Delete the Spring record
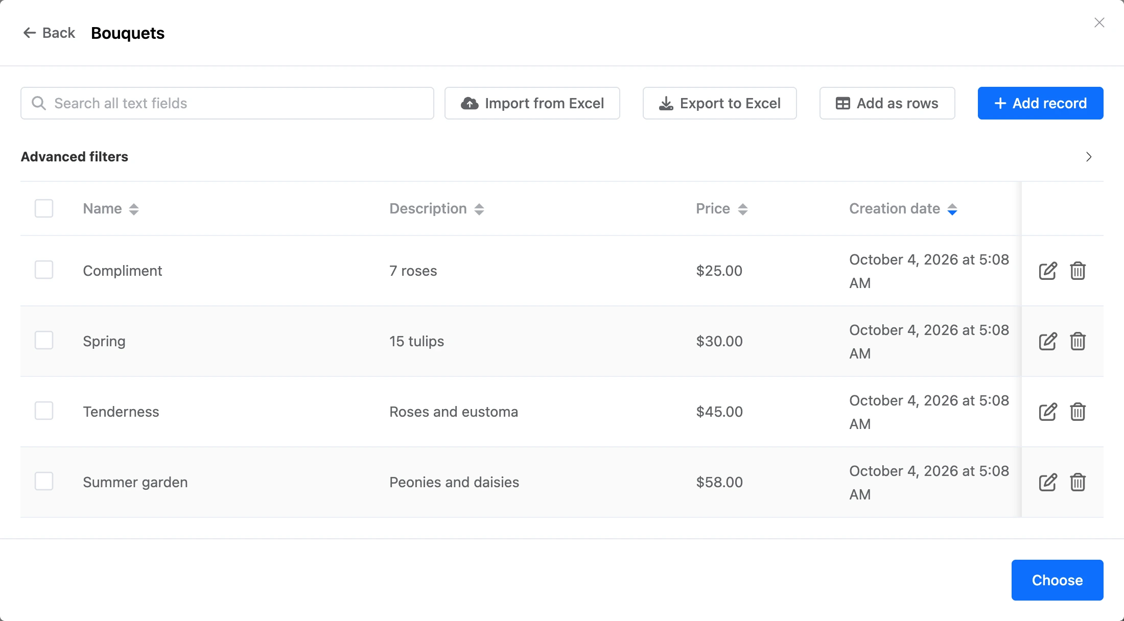This screenshot has width=1124, height=621. pos(1078,341)
